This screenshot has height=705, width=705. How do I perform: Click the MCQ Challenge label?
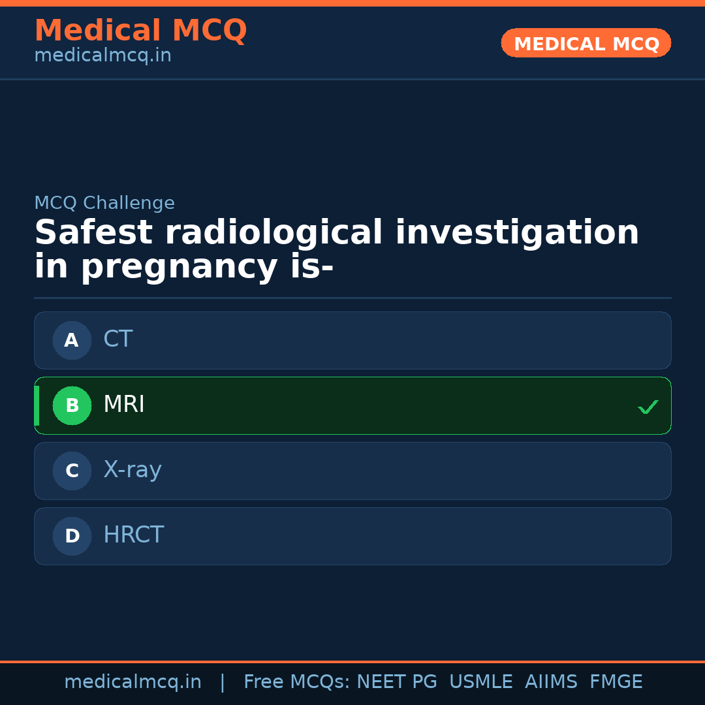[x=104, y=203]
